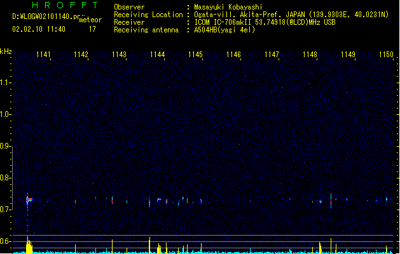The height and width of the screenshot is (254, 400).
Task: Click the meteor count label
Action: click(90, 20)
